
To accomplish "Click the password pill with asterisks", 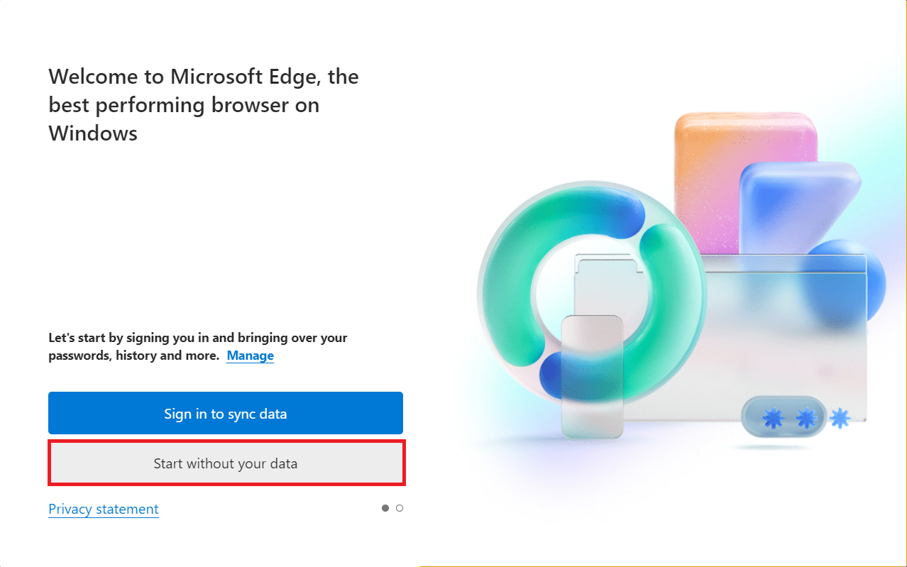I will click(x=784, y=418).
